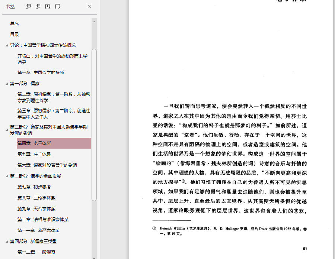This screenshot has width=335, height=259.
Task: Open 第八章 三论宗体系
Action: click(36, 198)
